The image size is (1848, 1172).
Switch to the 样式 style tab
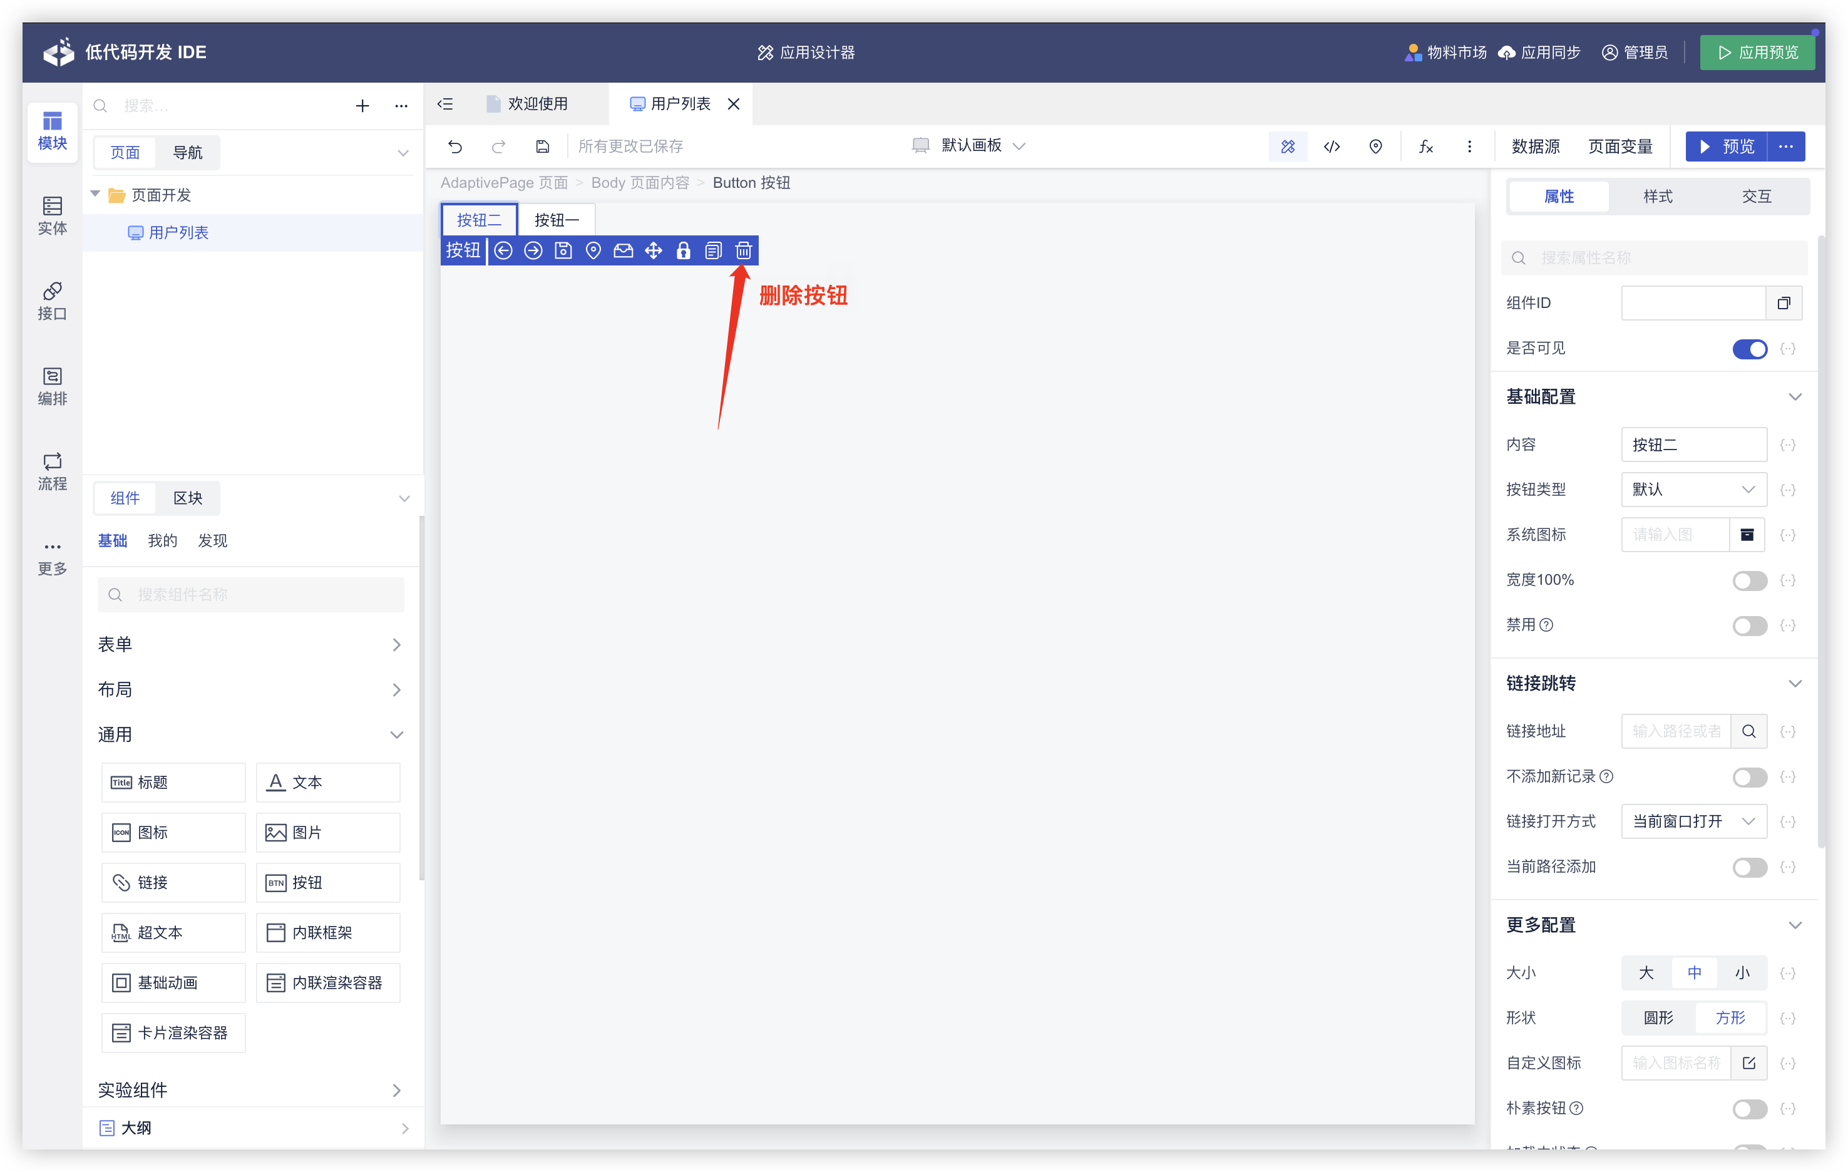coord(1657,197)
